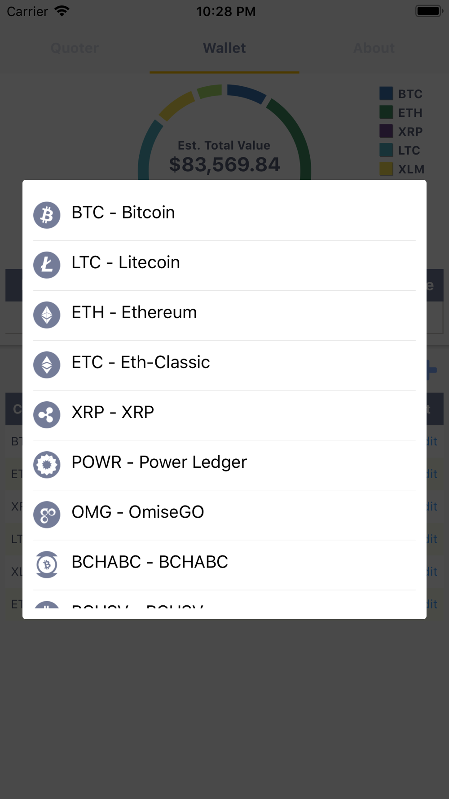Choose XRP - XRP from the list
The width and height of the screenshot is (449, 799).
(113, 412)
